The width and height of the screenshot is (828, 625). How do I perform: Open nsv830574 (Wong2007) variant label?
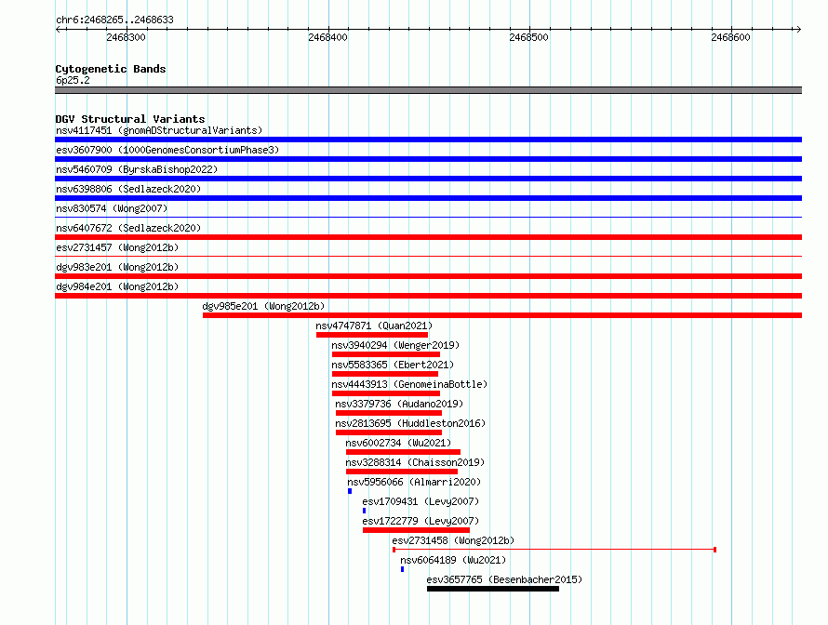coord(112,208)
